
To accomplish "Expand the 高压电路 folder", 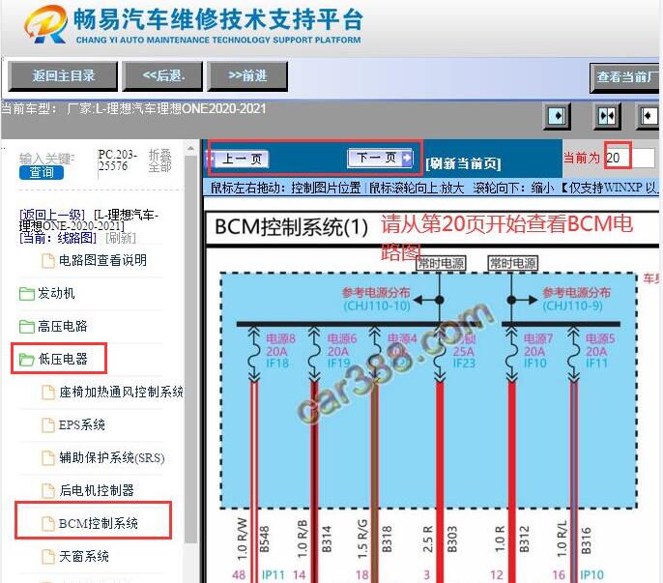I will tap(62, 326).
